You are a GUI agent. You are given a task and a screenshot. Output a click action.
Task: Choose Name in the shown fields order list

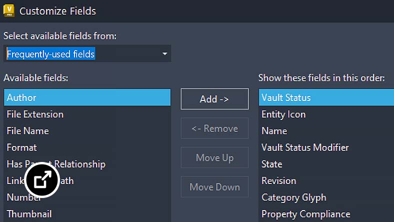click(x=326, y=130)
